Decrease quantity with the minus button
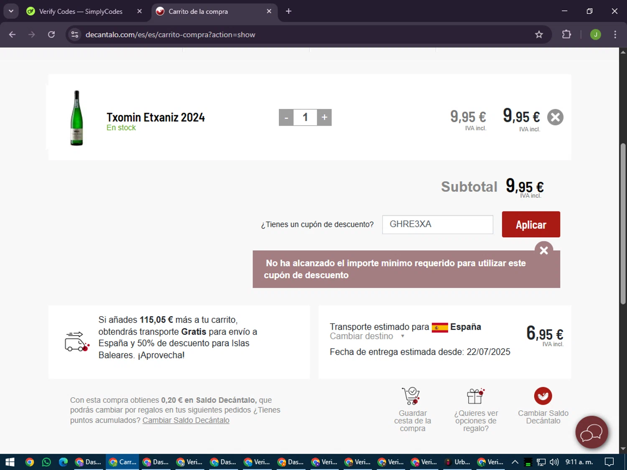Viewport: 627px width, 470px height. [x=286, y=117]
